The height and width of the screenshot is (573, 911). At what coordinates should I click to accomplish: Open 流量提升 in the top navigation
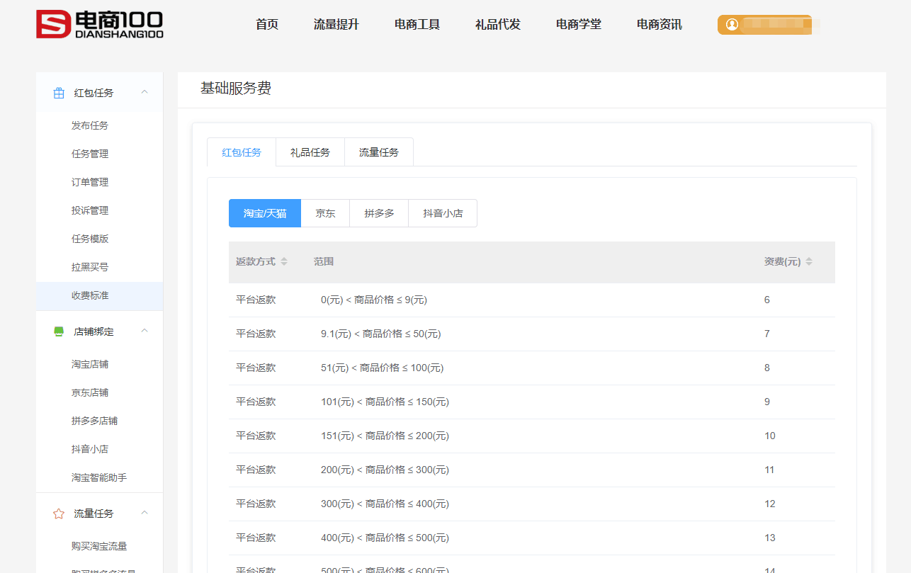(336, 24)
